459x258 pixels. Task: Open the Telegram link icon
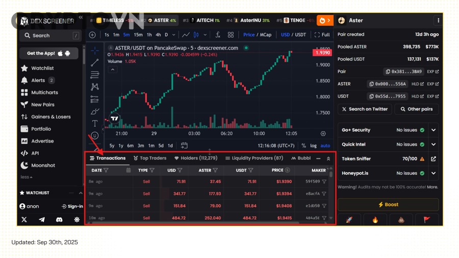[x=42, y=219]
